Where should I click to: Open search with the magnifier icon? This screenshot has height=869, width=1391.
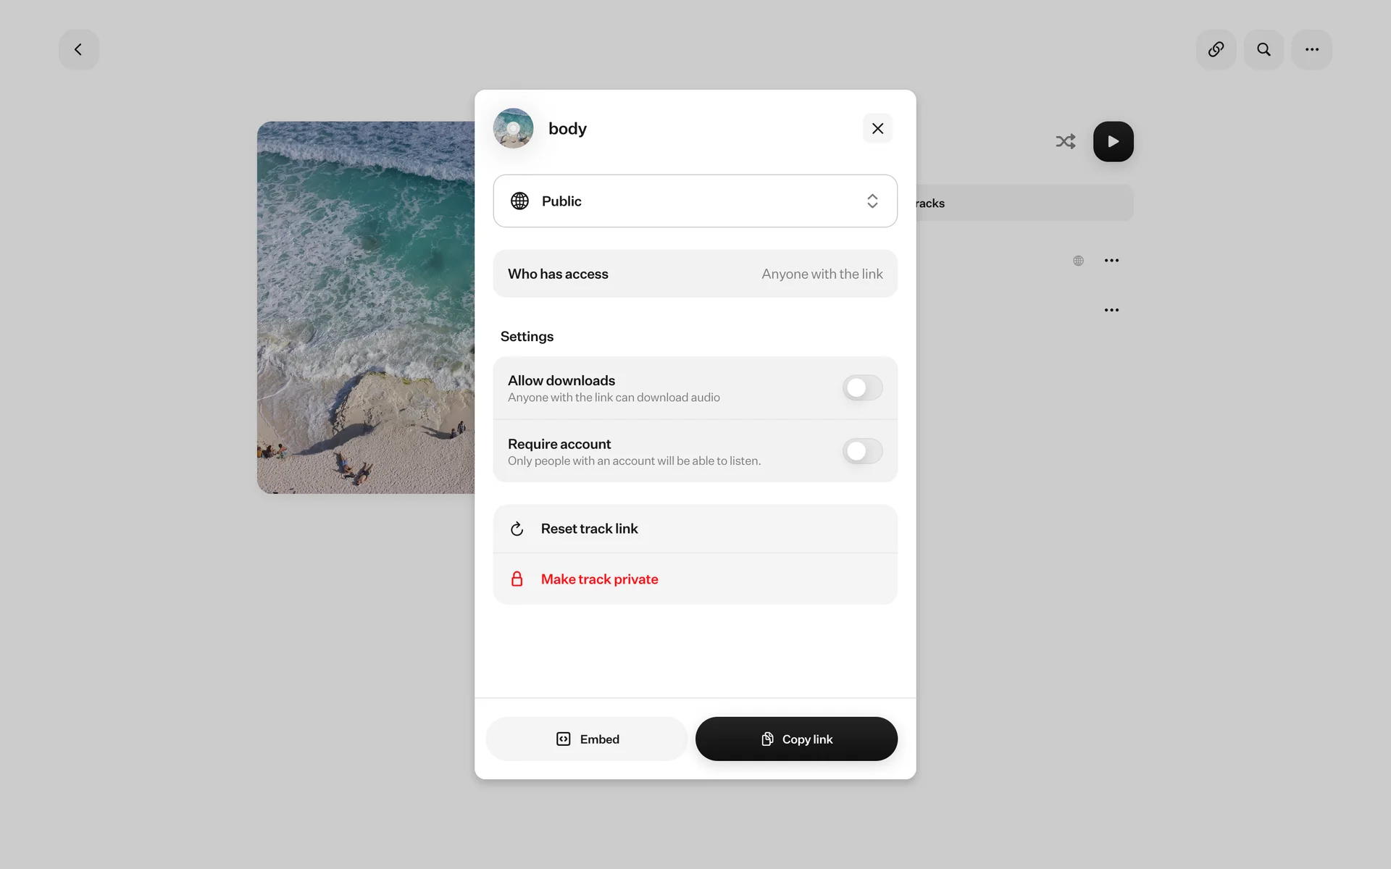pos(1263,49)
